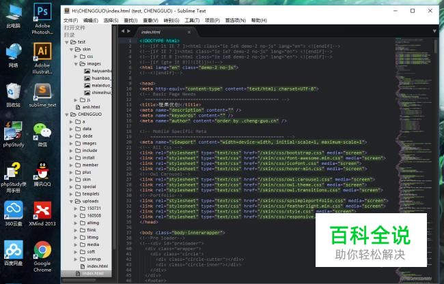Expand the media folder
The width and height of the screenshot is (444, 284).
point(76,244)
